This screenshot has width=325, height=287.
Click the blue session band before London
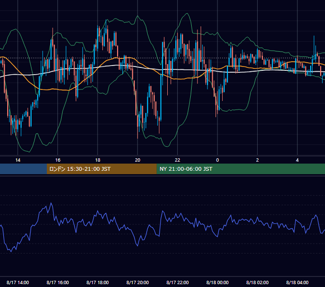[23, 169]
